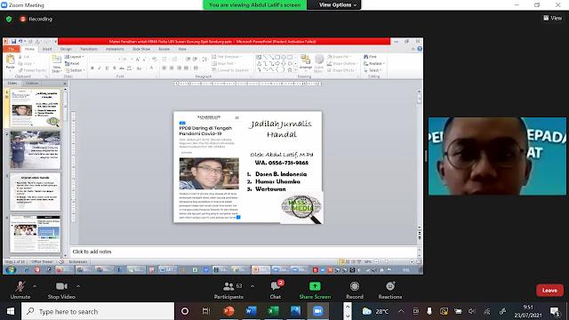
Task: Click the Arrange button
Action: [x=306, y=62]
